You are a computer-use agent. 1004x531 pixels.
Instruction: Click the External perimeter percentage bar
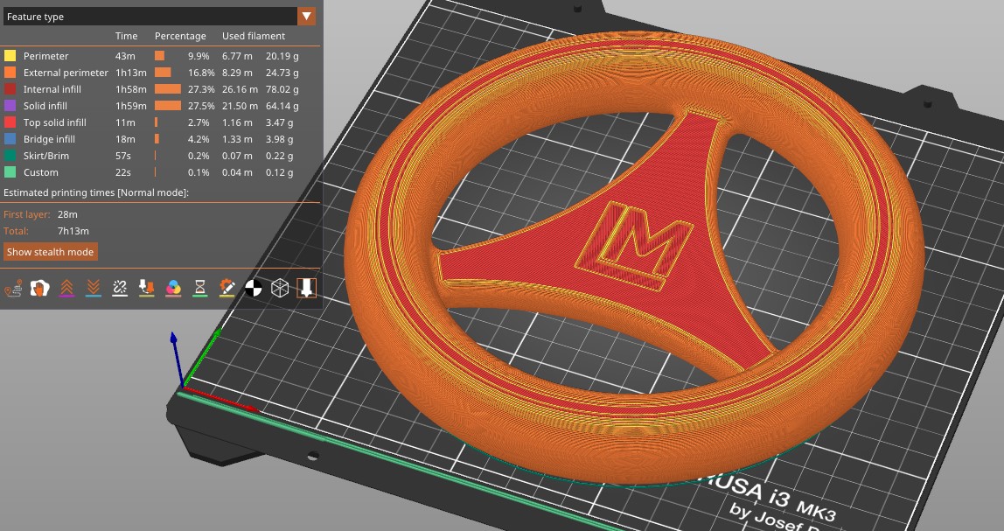pyautogui.click(x=163, y=73)
